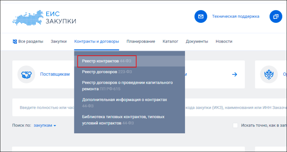Screen dimensions: 287x152
Task: Open the Поставщикам link
Action: tap(55, 74)
